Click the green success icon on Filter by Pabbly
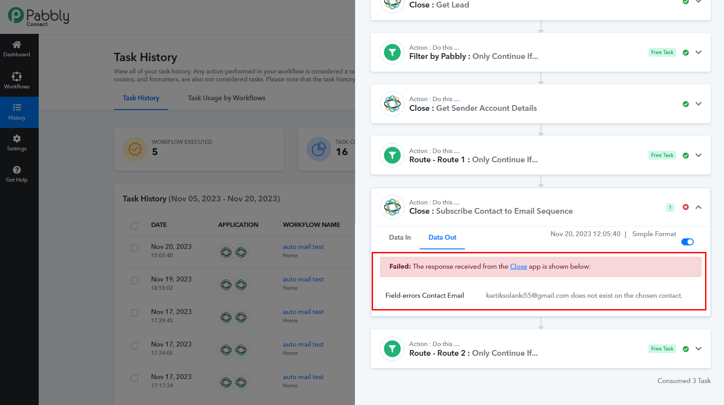Image resolution: width=724 pixels, height=405 pixels. [x=686, y=53]
